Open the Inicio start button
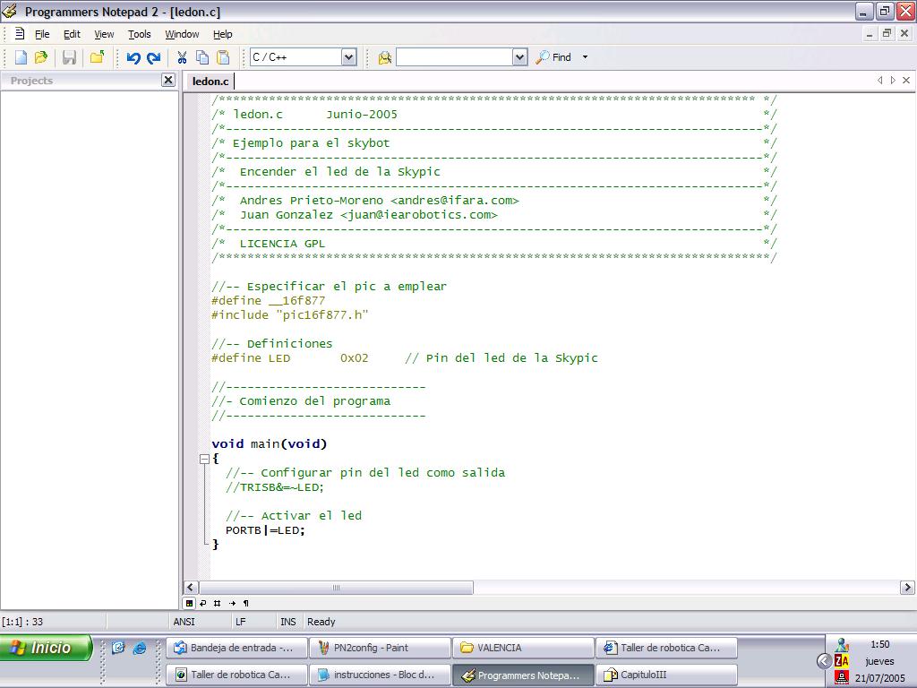The image size is (917, 688). point(47,648)
